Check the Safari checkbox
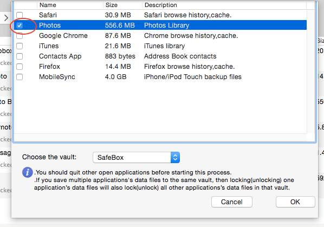 coord(20,15)
